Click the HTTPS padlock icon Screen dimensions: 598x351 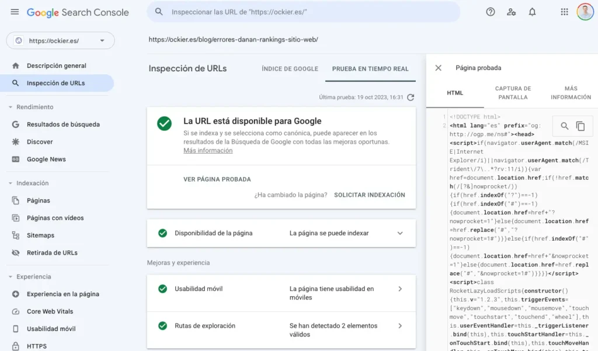point(16,346)
